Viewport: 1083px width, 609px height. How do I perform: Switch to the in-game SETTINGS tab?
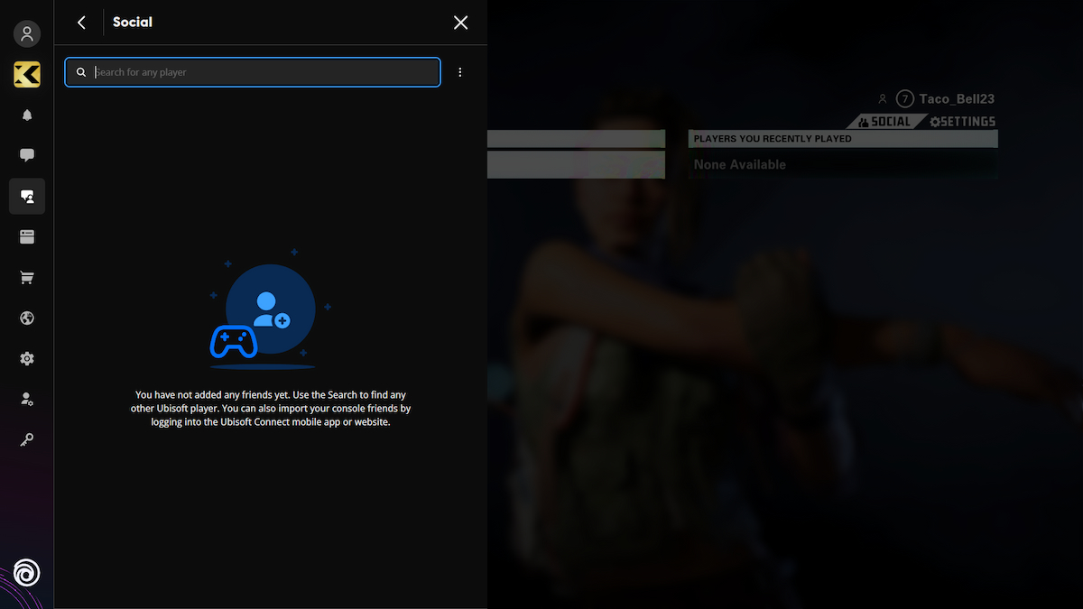coord(962,122)
